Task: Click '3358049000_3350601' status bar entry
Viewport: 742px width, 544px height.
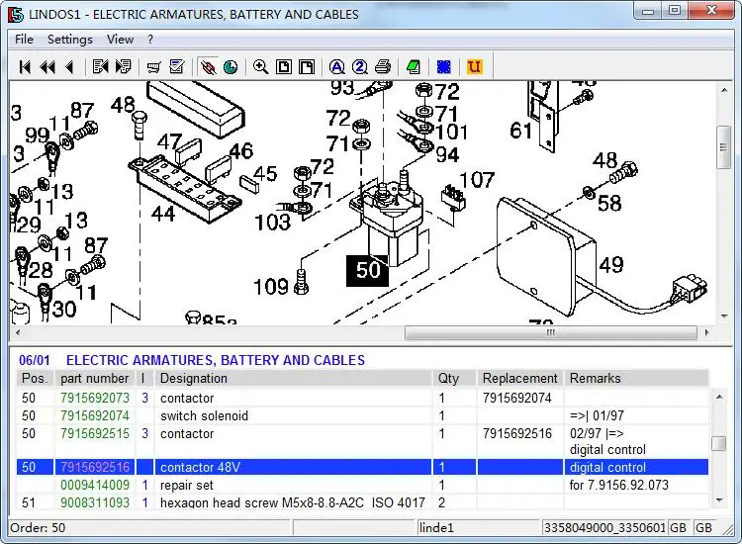Action: point(604,527)
